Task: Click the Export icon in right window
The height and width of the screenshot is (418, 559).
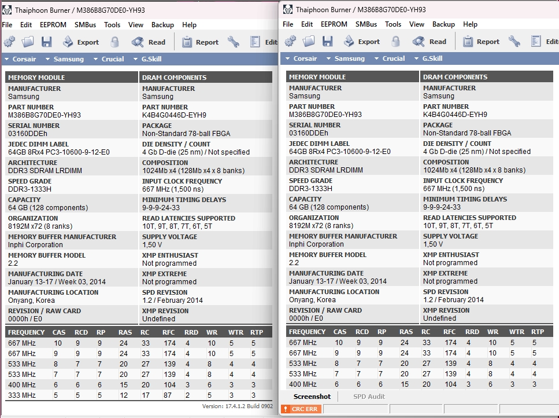Action: (x=349, y=41)
